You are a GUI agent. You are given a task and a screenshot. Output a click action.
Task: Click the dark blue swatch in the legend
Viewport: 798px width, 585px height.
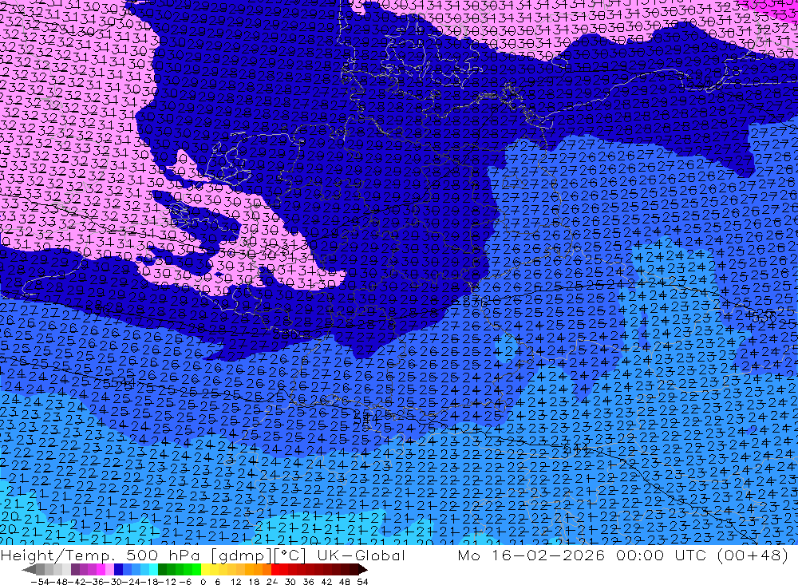point(118,570)
